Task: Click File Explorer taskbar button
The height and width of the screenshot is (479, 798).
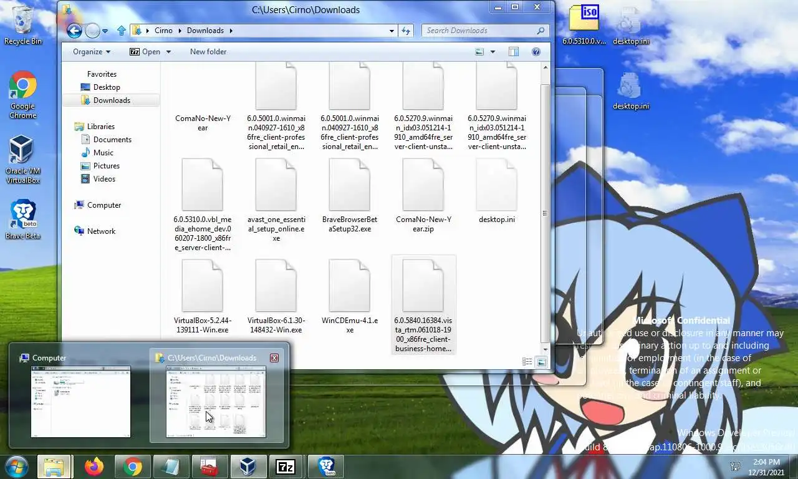Action: pyautogui.click(x=53, y=467)
